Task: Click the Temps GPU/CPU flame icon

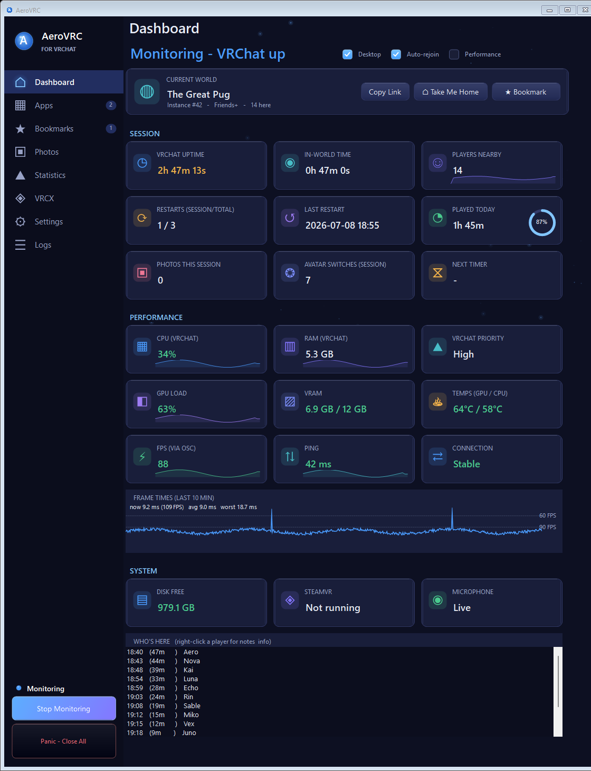Action: tap(438, 402)
